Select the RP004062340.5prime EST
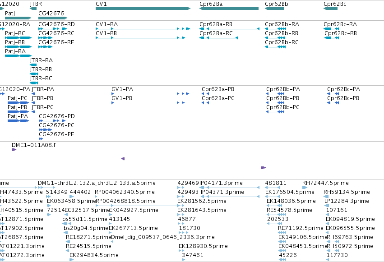Image resolution: width=384 pixels, height=262 pixels. click(x=97, y=197)
